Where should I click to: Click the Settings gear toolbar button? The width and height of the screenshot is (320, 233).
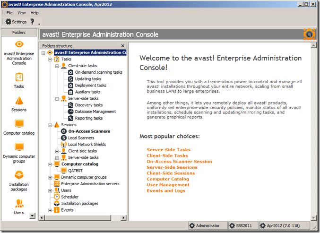coord(16,22)
